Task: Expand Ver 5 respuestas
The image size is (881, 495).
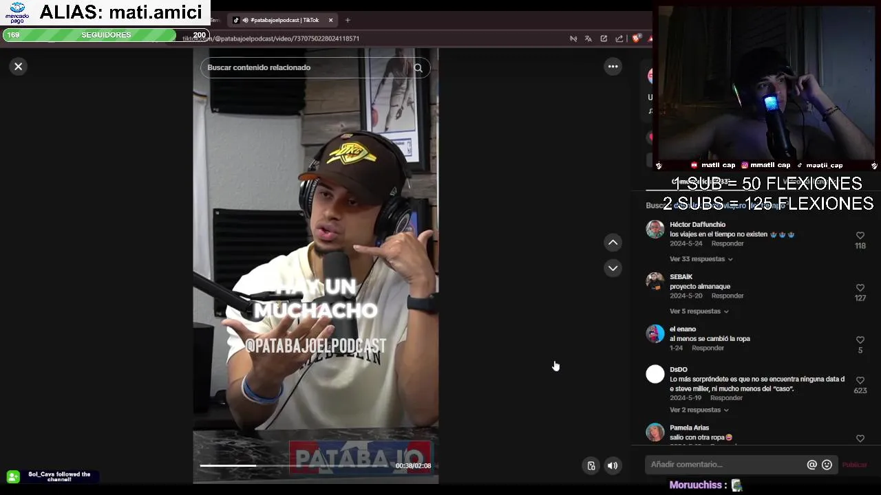Action: [699, 311]
